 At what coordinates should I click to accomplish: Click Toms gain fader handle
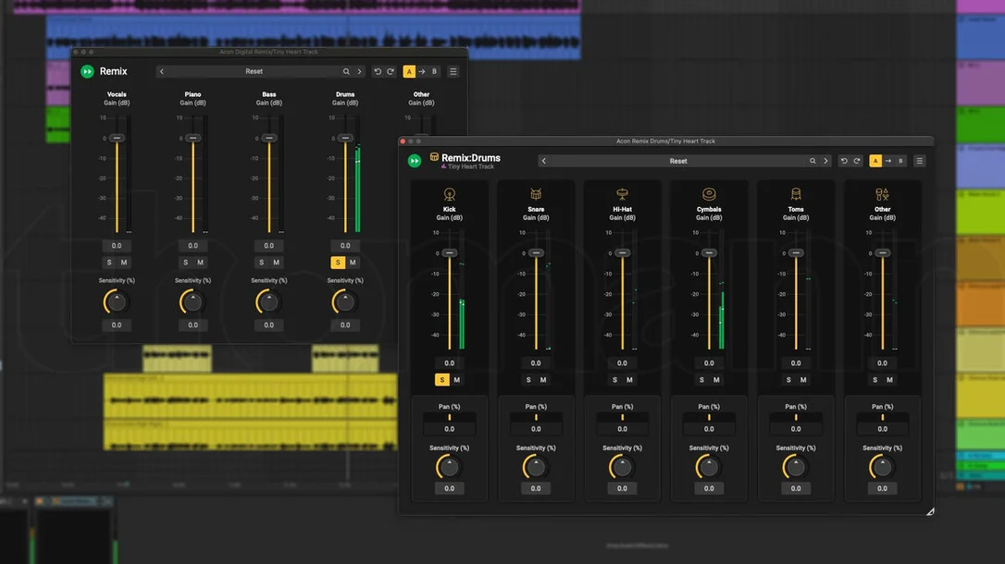796,252
